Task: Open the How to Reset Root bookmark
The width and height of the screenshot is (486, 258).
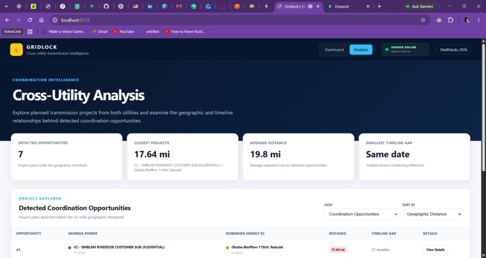Action: point(185,31)
